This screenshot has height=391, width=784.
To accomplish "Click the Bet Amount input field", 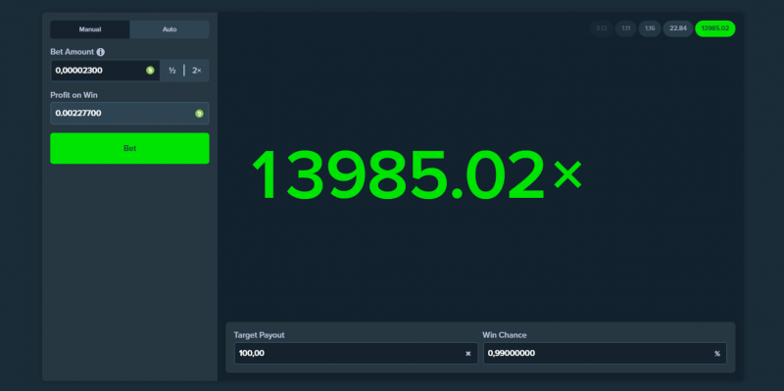I will 105,71.
